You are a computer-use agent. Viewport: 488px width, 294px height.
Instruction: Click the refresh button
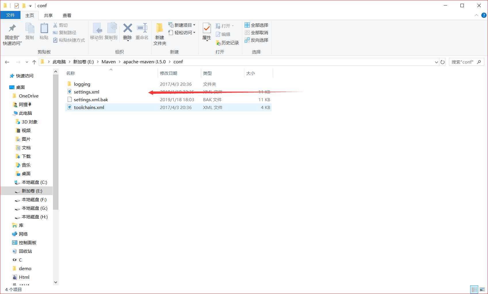[x=443, y=62]
